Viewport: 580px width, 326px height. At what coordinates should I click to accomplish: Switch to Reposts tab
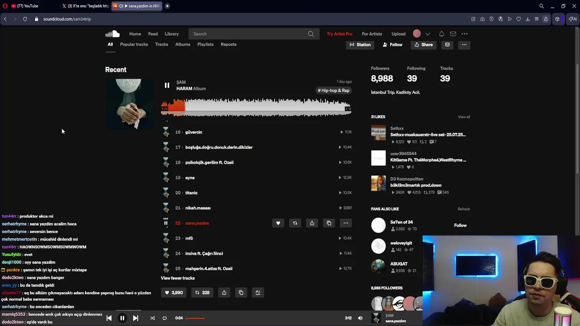[228, 44]
